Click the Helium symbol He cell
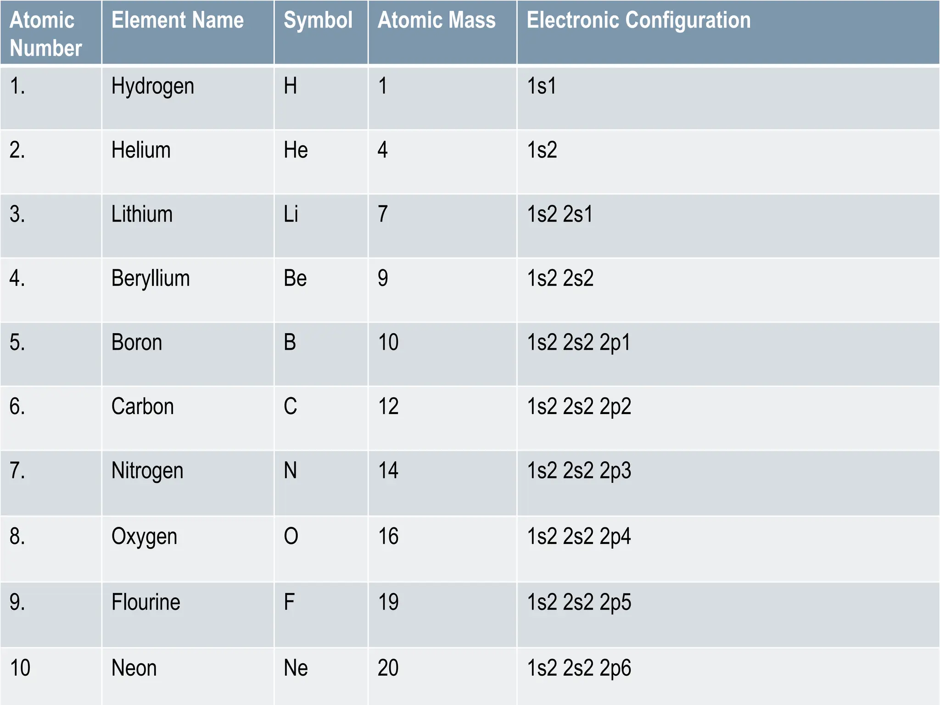 [x=321, y=162]
